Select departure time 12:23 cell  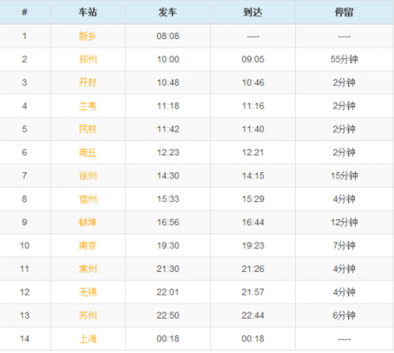click(x=168, y=153)
